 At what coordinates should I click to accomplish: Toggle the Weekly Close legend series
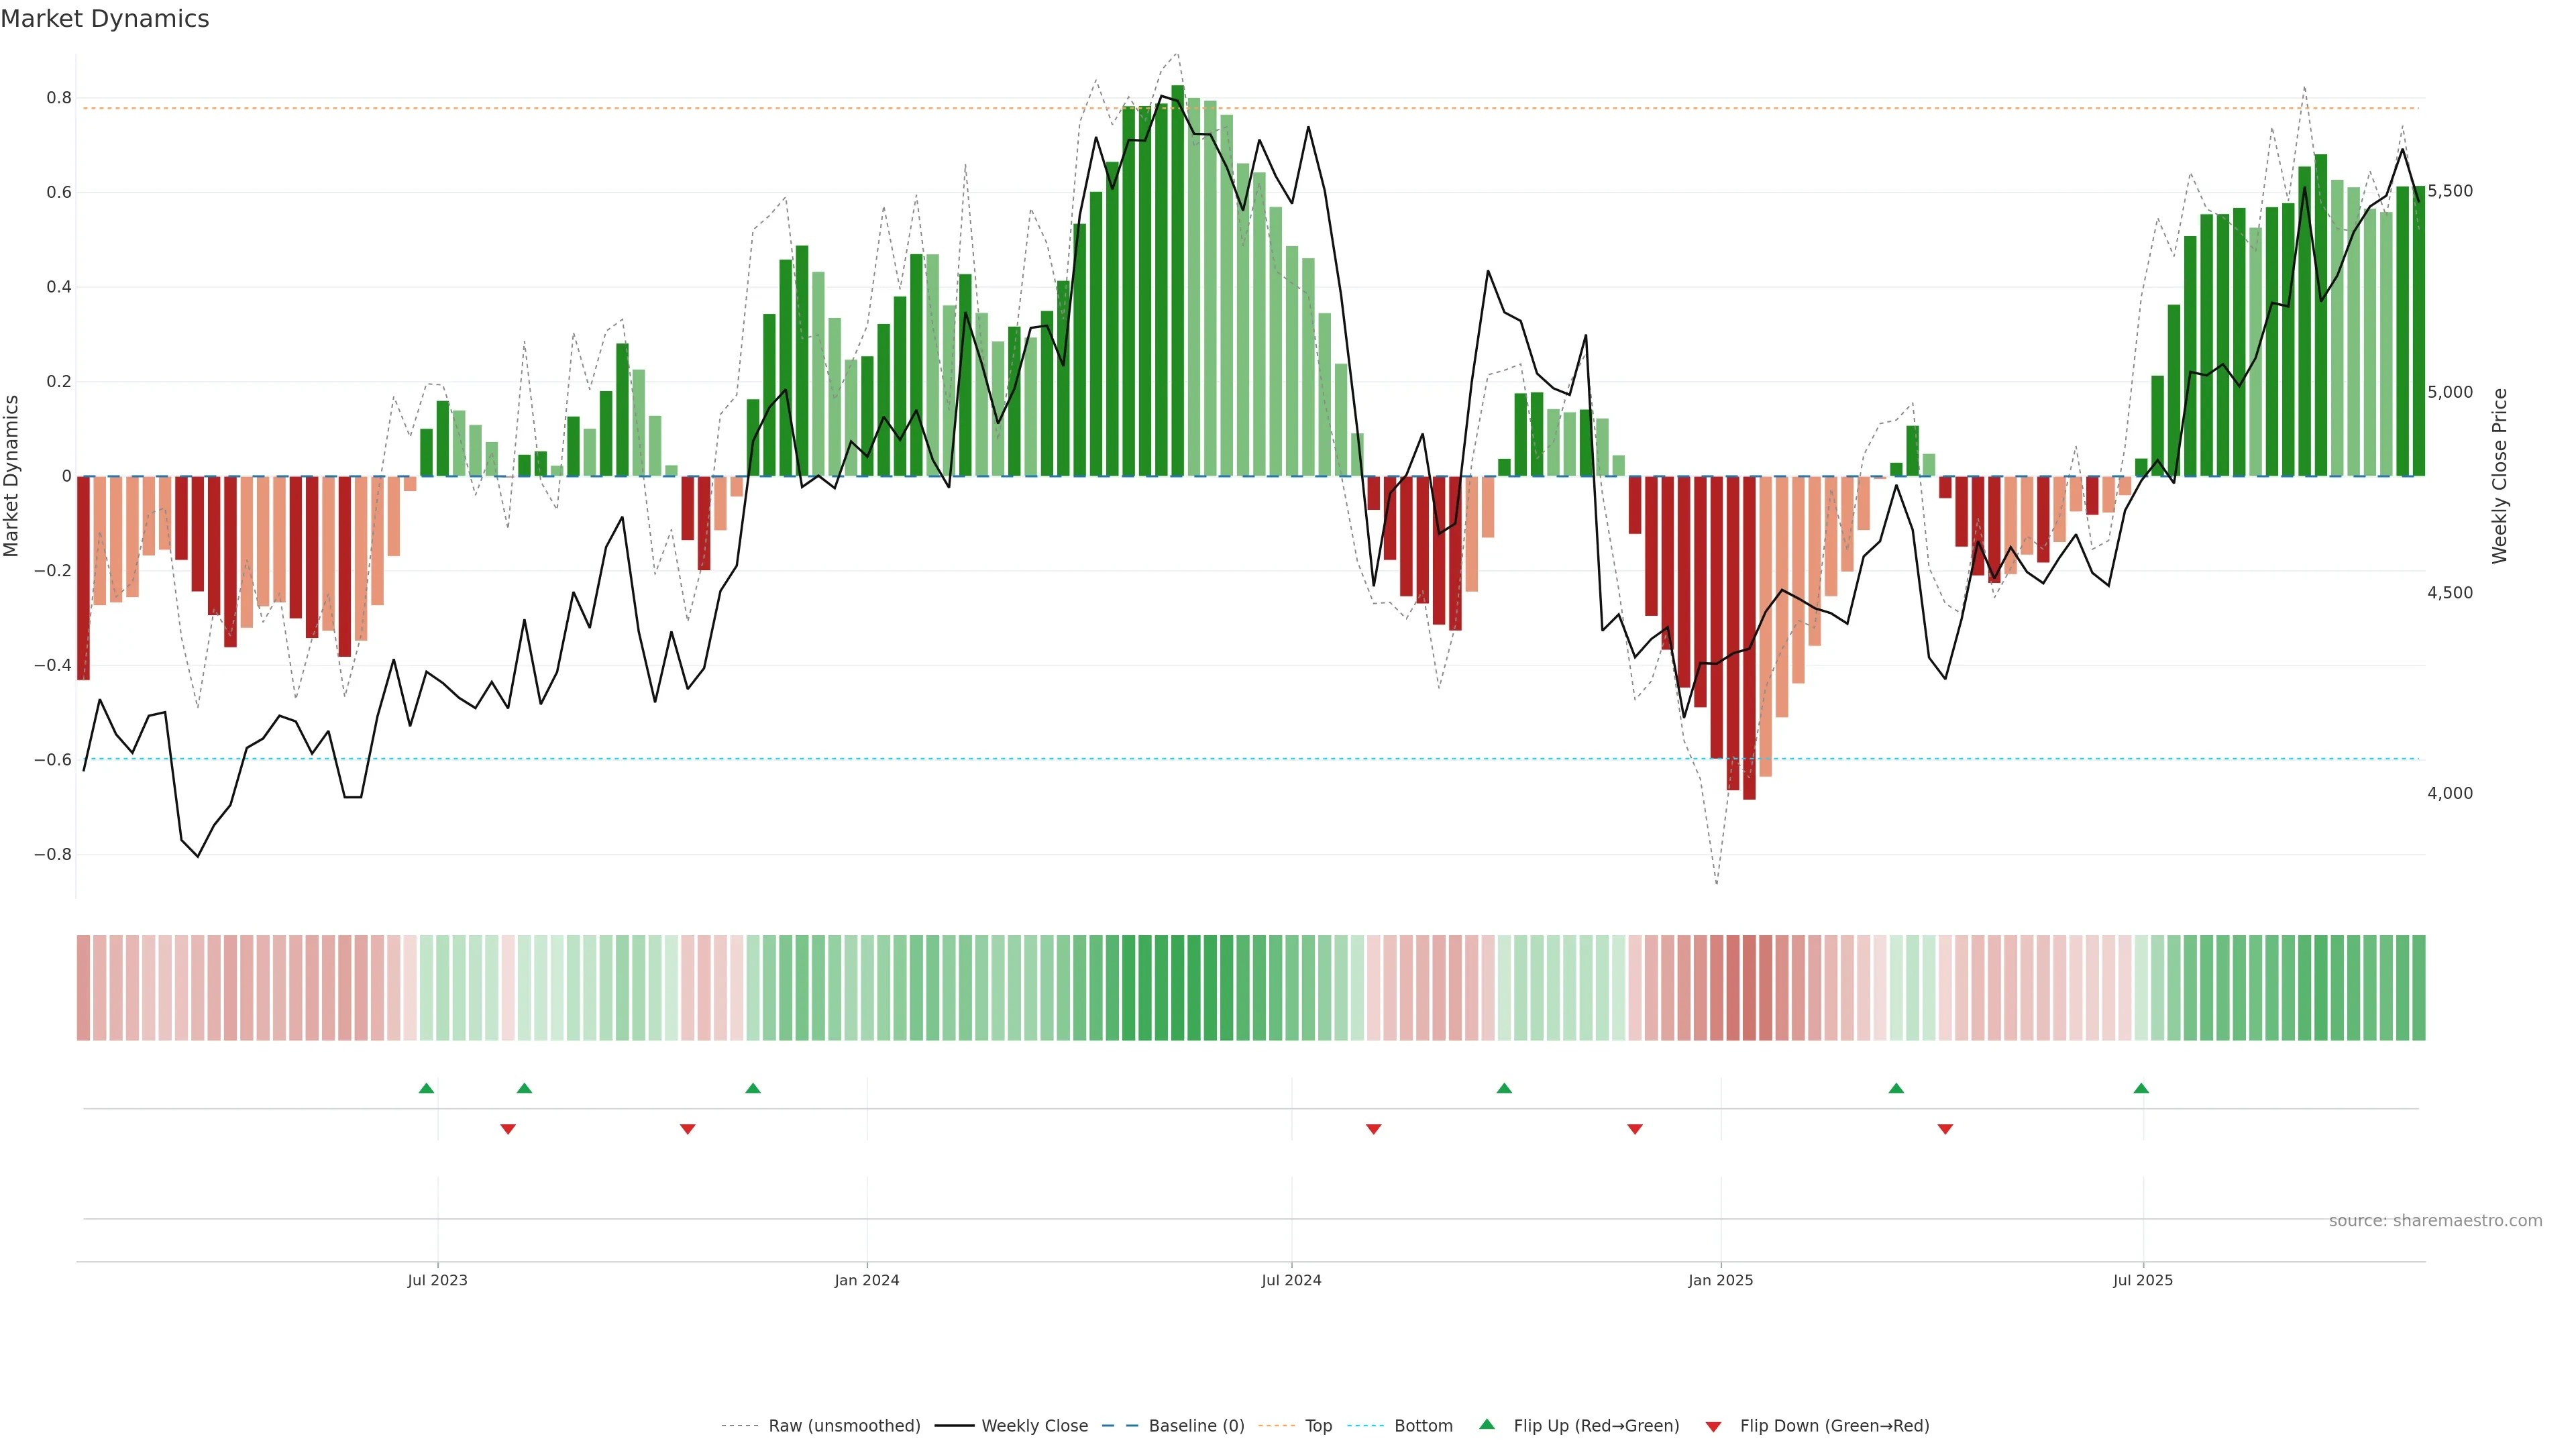click(x=1034, y=1426)
